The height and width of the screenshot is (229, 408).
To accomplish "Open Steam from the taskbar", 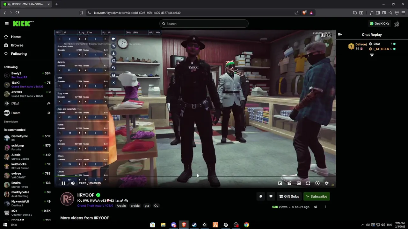I will point(194,225).
